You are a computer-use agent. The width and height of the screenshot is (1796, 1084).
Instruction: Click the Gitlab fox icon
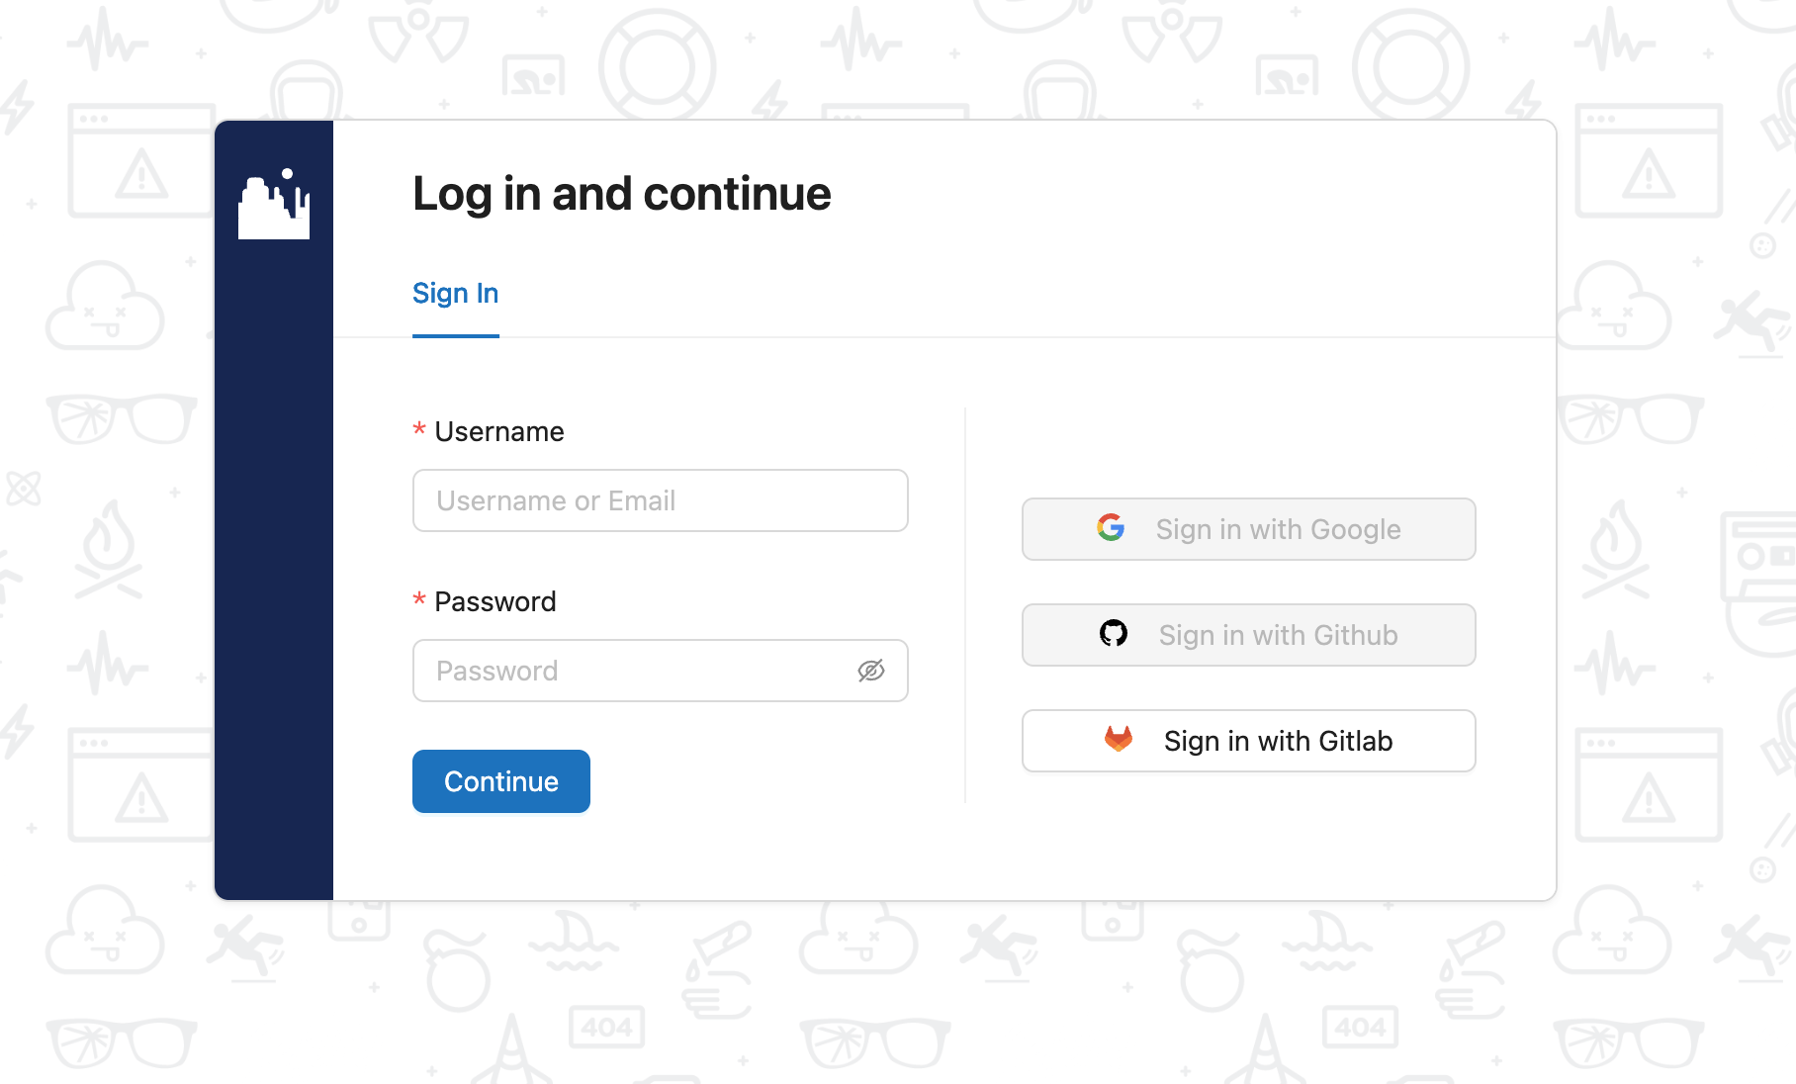click(1119, 739)
